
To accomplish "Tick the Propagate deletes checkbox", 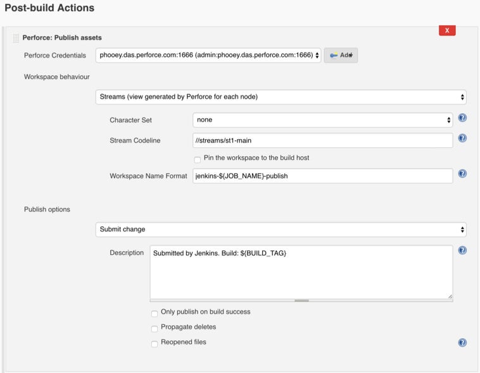I will pyautogui.click(x=155, y=329).
